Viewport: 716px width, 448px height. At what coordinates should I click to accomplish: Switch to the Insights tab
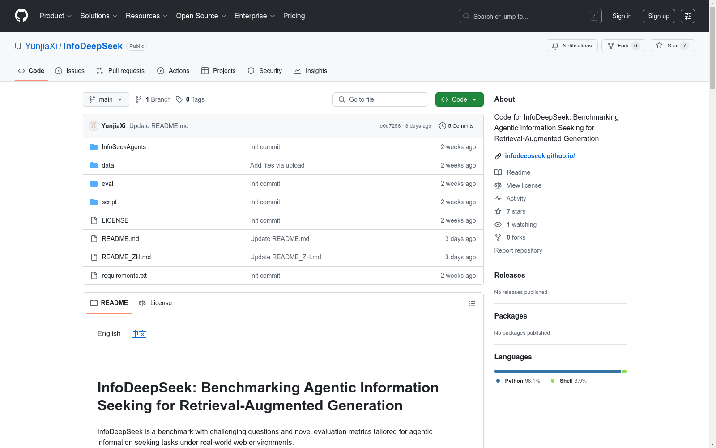[310, 71]
